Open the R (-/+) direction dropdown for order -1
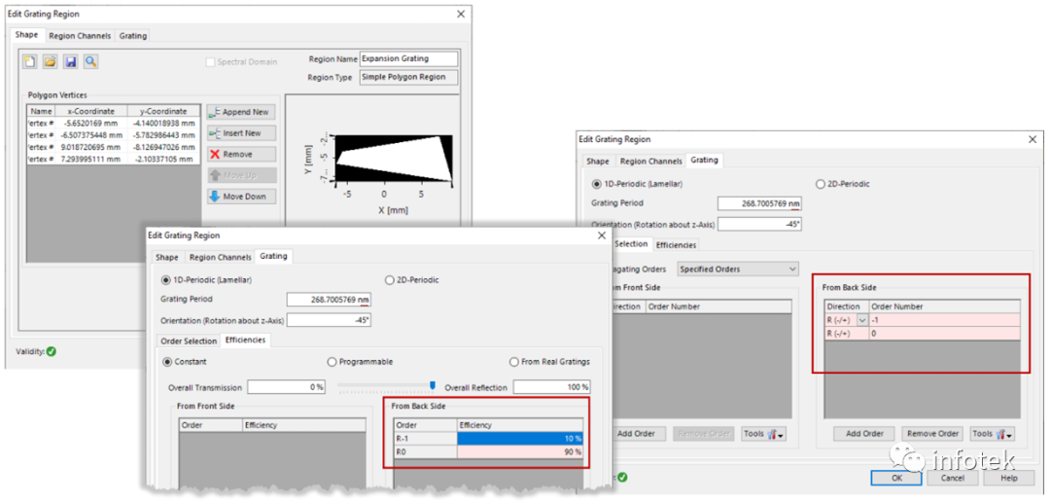 (861, 320)
